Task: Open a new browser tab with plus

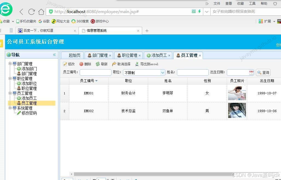Action: 147,31
